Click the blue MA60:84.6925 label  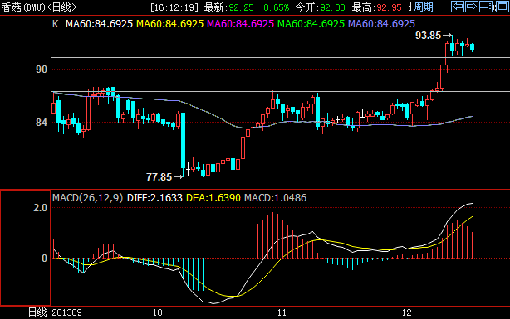[381, 24]
